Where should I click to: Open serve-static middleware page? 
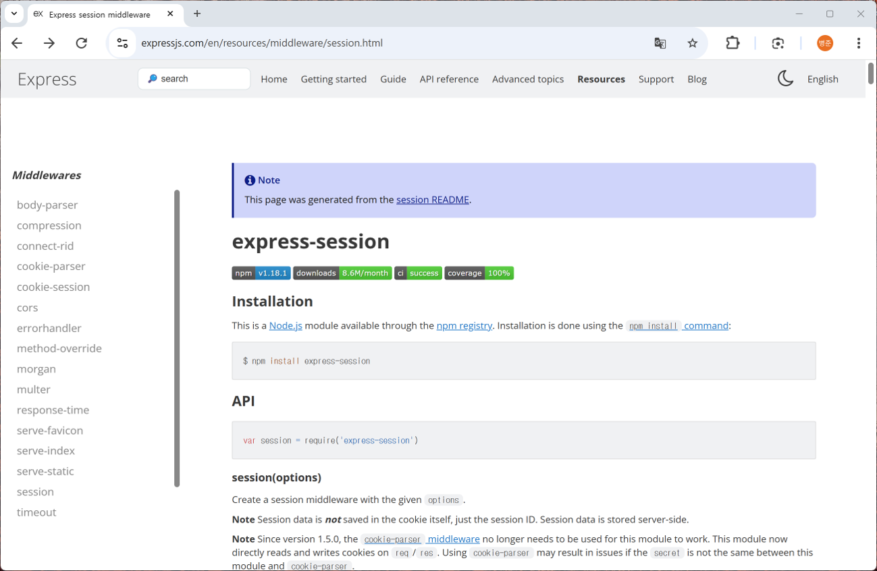45,471
